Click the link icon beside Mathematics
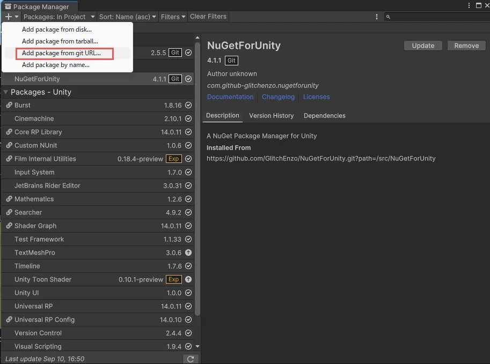The width and height of the screenshot is (490, 364). coord(9,199)
